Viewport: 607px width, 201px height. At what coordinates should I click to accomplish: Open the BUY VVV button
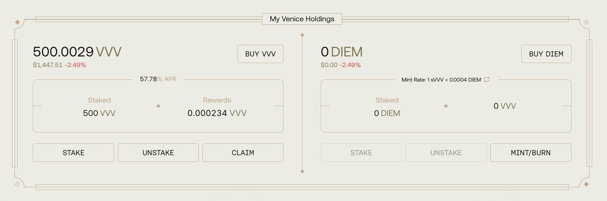(x=260, y=54)
